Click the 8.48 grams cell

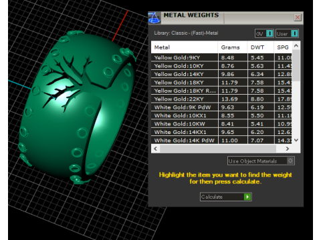[x=233, y=57]
